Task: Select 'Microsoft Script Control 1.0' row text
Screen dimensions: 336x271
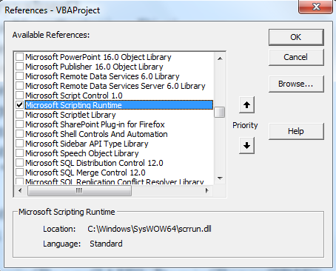Action: pyautogui.click(x=74, y=96)
